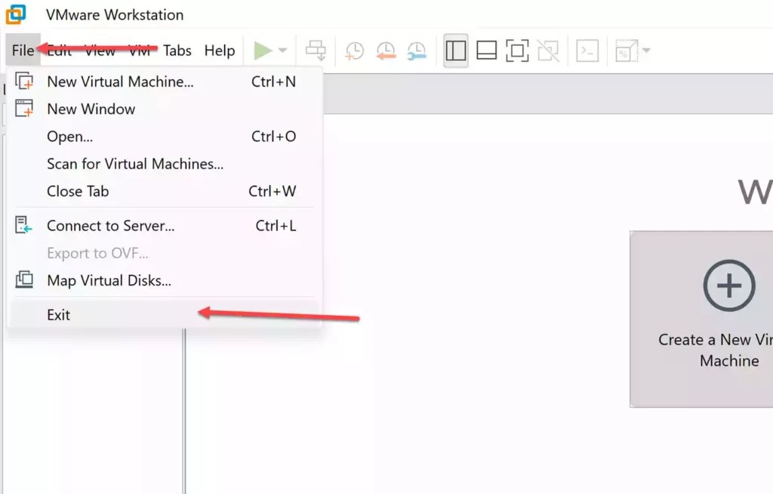Choose Open... from the File menu
Viewport: 773px width, 494px height.
(69, 136)
